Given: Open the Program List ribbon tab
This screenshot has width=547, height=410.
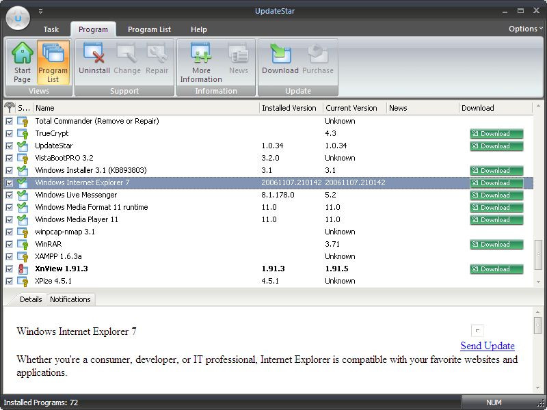Looking at the screenshot, I should pyautogui.click(x=149, y=29).
